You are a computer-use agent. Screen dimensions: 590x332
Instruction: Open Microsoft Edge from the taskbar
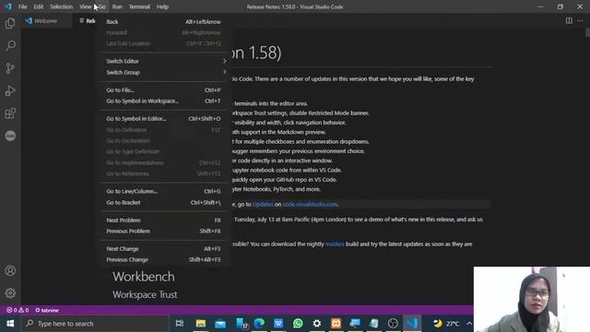tap(259, 324)
